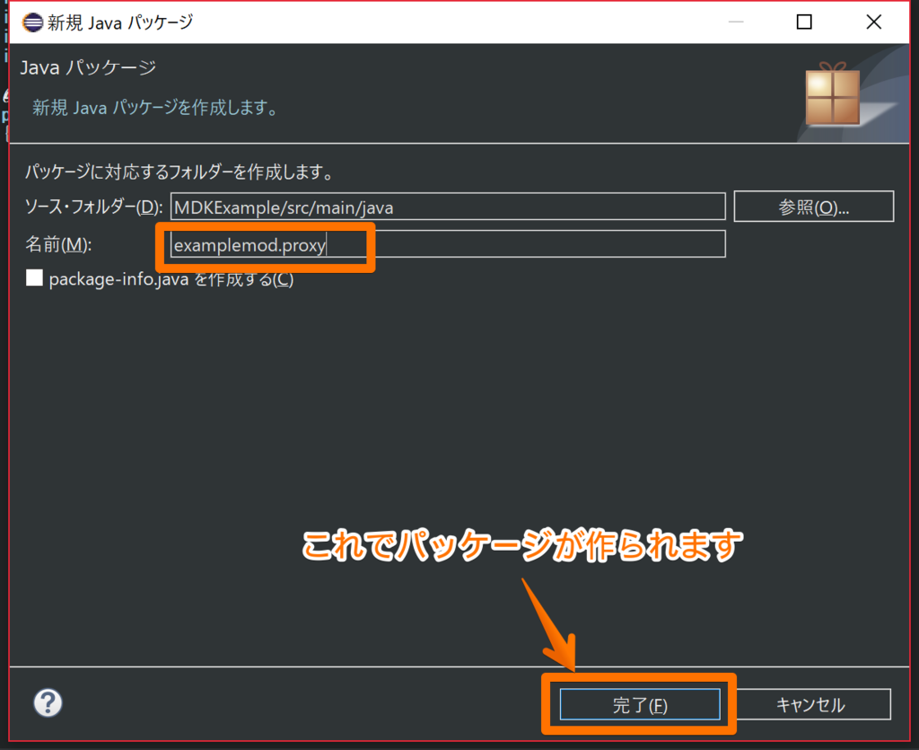Click the help question mark icon
This screenshot has width=919, height=750.
tap(48, 702)
